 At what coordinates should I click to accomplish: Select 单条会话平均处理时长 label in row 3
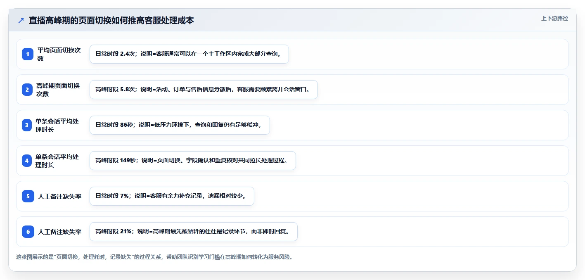tap(57, 125)
